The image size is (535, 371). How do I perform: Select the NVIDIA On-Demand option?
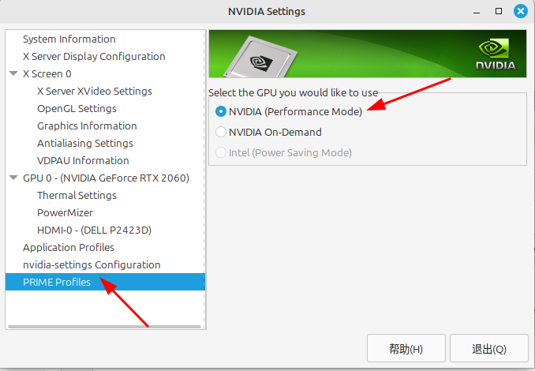click(x=221, y=133)
